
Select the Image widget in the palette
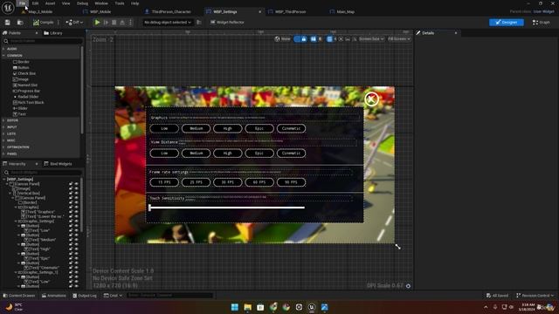(21, 79)
